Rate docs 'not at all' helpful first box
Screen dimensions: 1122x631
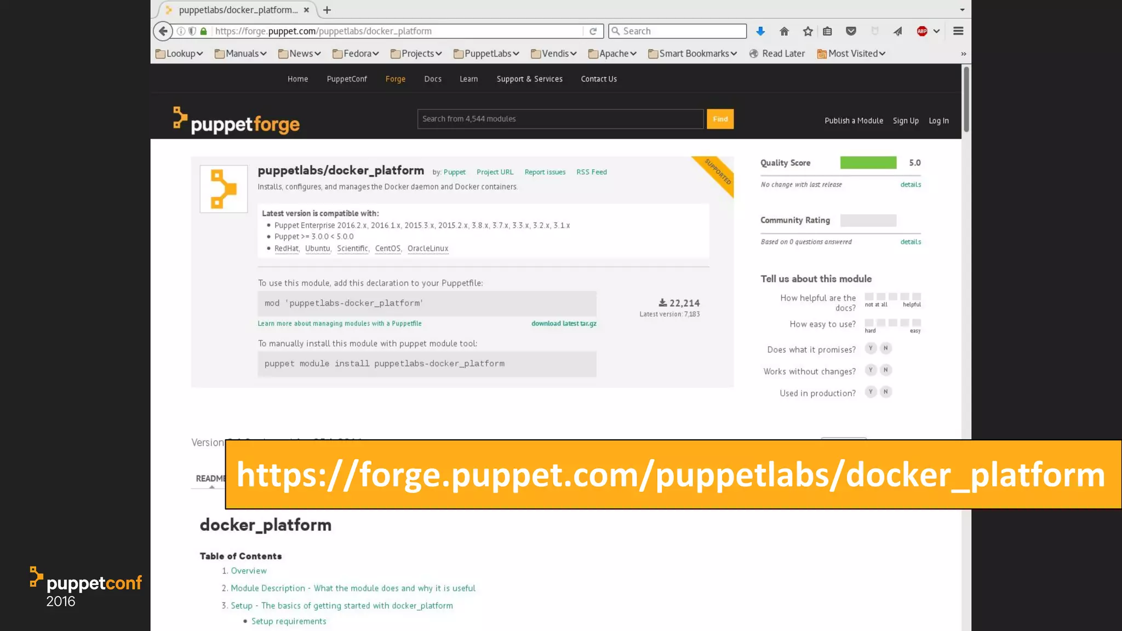(869, 297)
